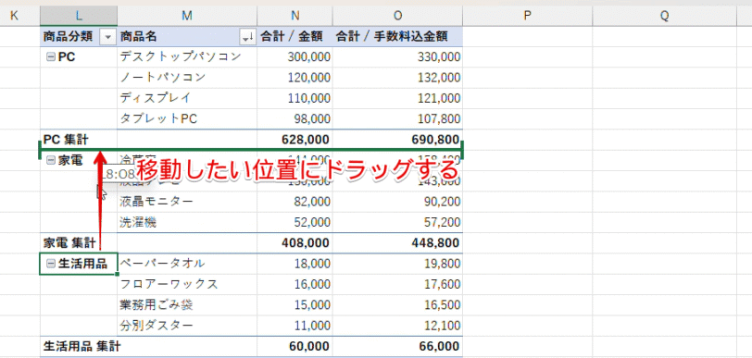This screenshot has height=358, width=752.
Task: Click the 690,800 subtotal cell
Action: click(x=397, y=140)
